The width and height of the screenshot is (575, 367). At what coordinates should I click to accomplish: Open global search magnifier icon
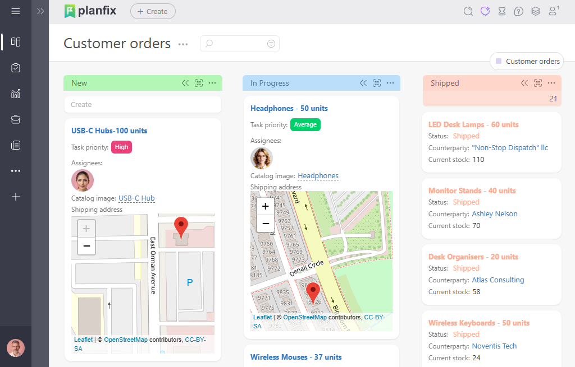pyautogui.click(x=468, y=11)
